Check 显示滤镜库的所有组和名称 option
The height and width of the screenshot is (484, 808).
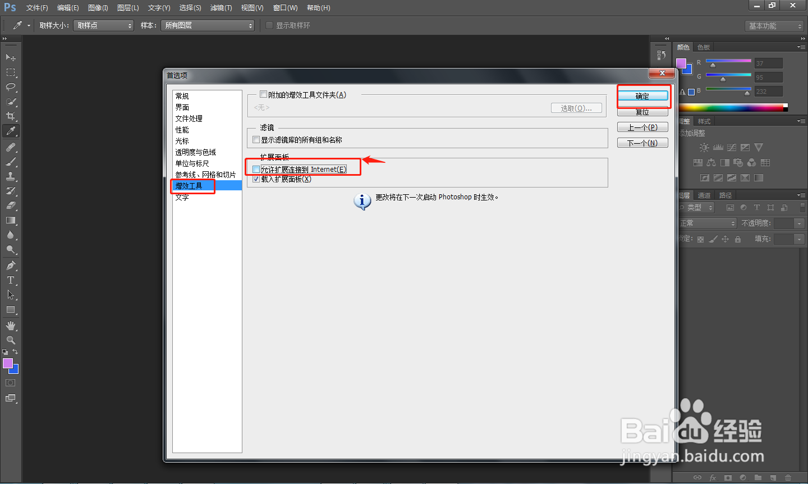(x=256, y=140)
